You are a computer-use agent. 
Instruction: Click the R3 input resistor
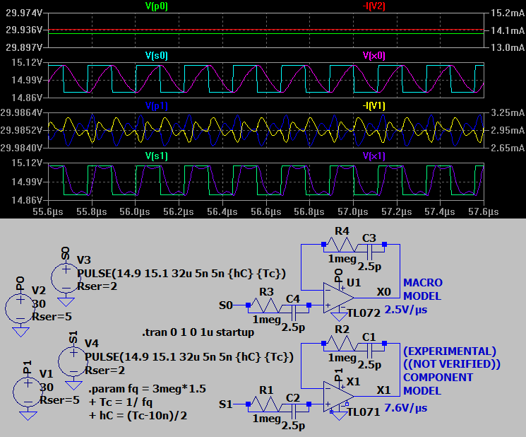click(x=266, y=305)
